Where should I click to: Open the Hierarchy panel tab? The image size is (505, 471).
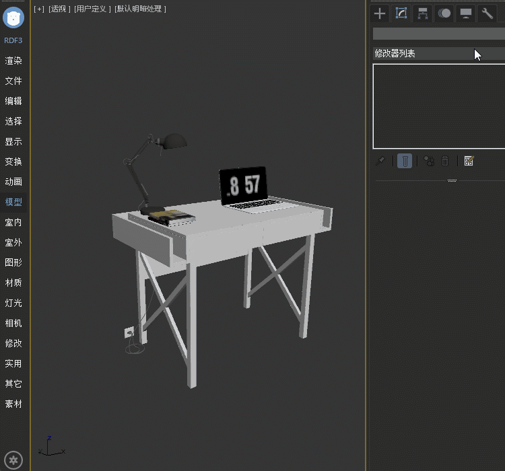click(x=423, y=13)
